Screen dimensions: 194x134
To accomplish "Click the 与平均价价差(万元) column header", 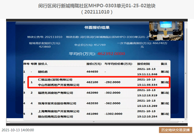I will [118, 64].
